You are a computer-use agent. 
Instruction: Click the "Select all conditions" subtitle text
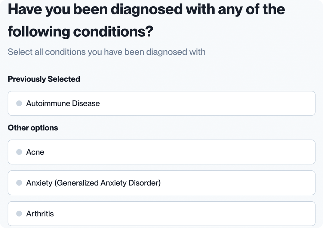pyautogui.click(x=106, y=52)
